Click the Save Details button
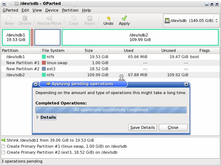The width and height of the screenshot is (221, 166). pos(143,128)
